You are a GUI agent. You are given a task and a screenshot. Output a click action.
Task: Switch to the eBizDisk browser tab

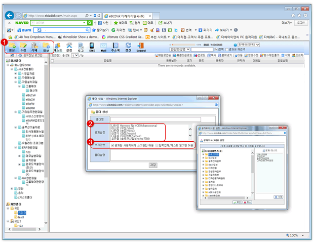(x=127, y=16)
